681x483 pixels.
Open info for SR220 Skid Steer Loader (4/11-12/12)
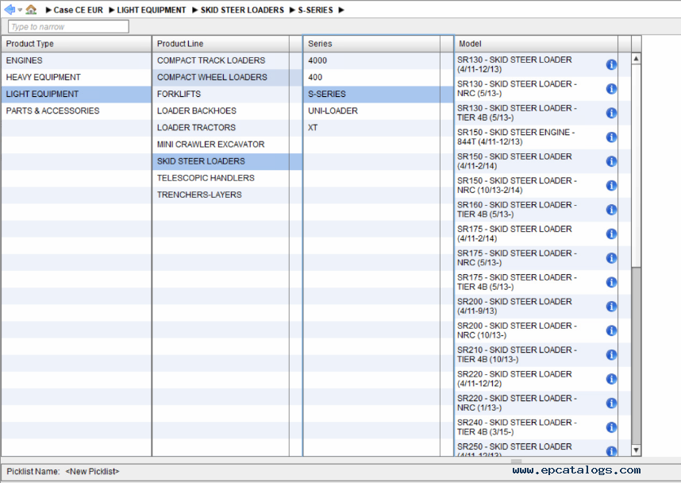click(611, 379)
